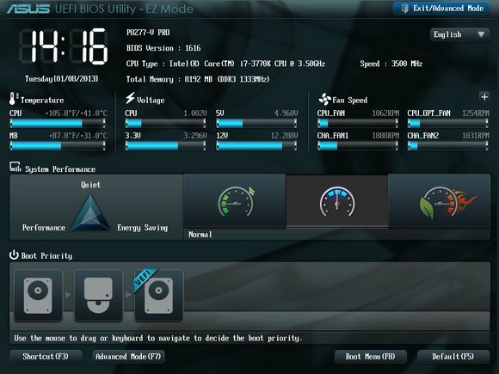Click the exit door icon in Exit/Advanced Mode

404,9
